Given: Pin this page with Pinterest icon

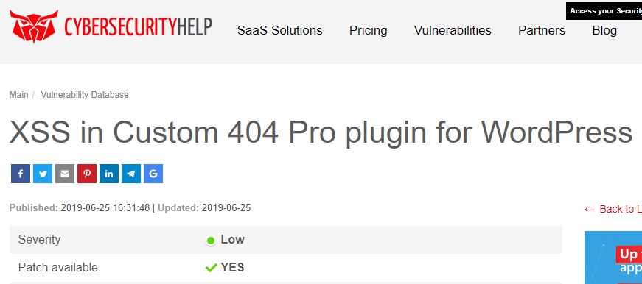Looking at the screenshot, I should [87, 174].
